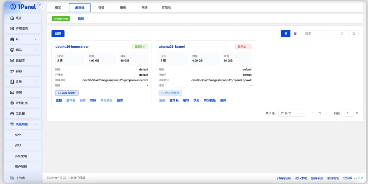
Task: Click 删除 on the ubuntu26-1panel card
Action: 223,100
